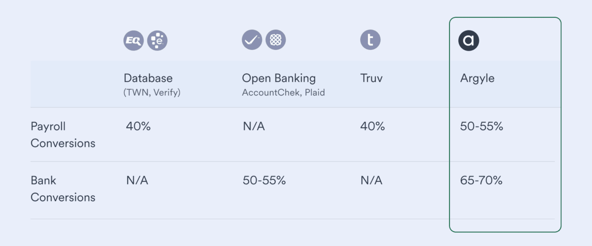Click the AccountChek checkmark logo icon
This screenshot has width=592, height=246.
click(x=252, y=40)
